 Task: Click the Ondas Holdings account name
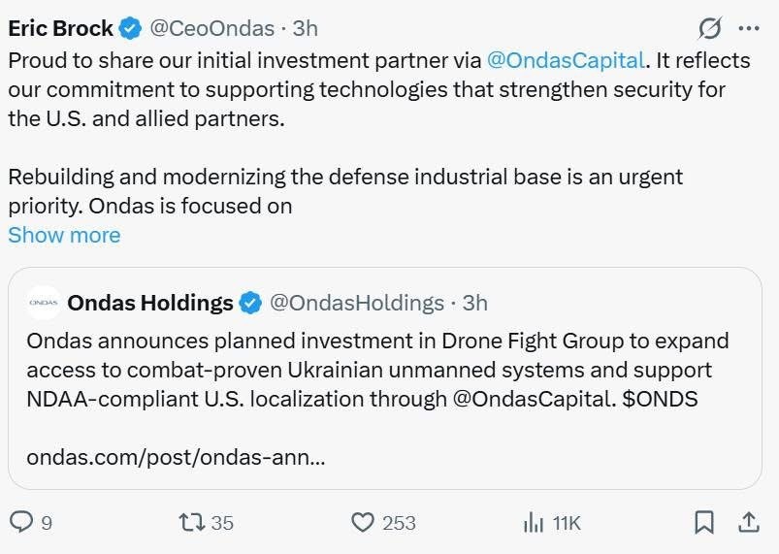[x=150, y=303]
